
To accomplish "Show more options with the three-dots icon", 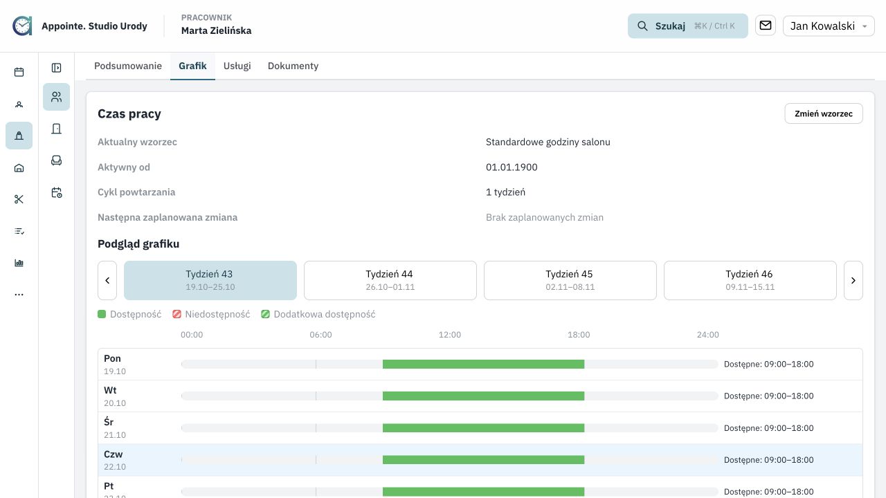I will (19, 295).
